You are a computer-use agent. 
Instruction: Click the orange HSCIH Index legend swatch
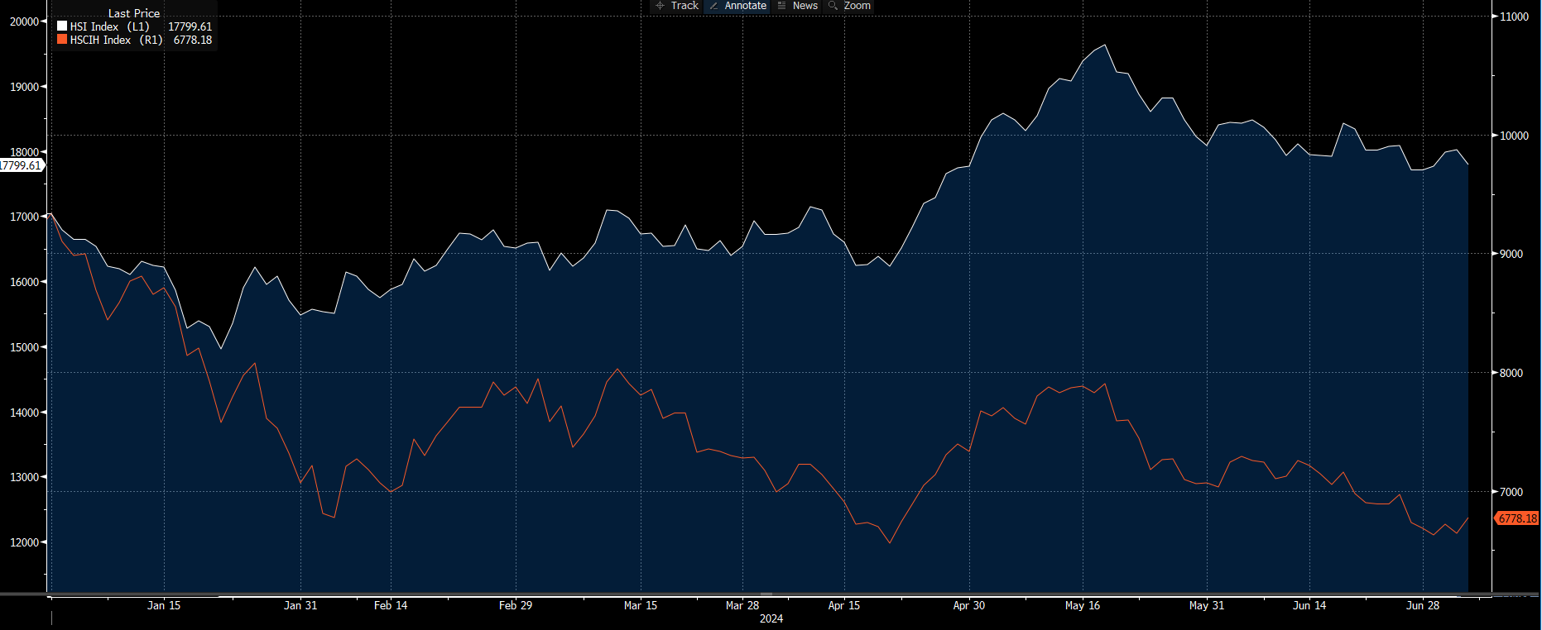(62, 40)
